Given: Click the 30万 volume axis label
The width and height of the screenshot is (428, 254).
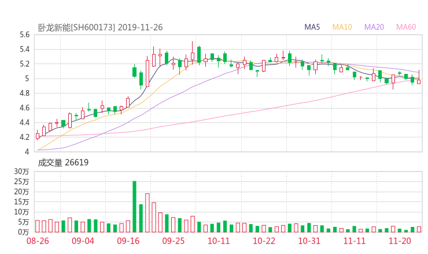Looking at the screenshot, I should click(x=21, y=171).
